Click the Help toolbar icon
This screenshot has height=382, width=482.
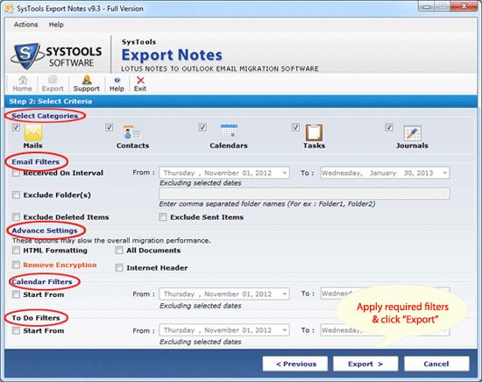click(117, 84)
